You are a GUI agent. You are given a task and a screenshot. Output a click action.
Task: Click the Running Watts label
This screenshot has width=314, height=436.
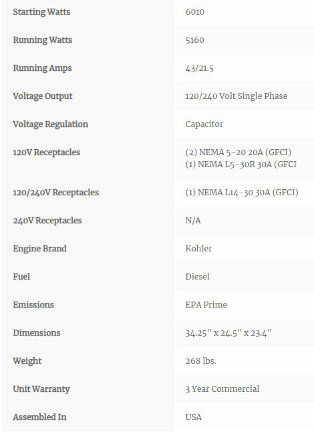point(42,40)
